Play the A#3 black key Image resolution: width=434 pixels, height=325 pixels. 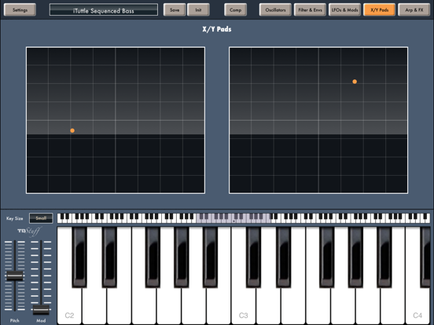[384, 257]
